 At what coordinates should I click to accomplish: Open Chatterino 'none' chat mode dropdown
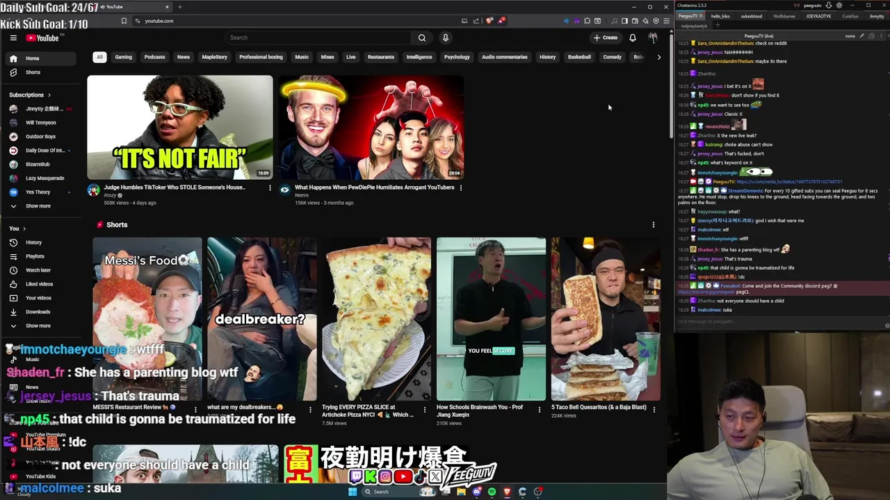850,35
